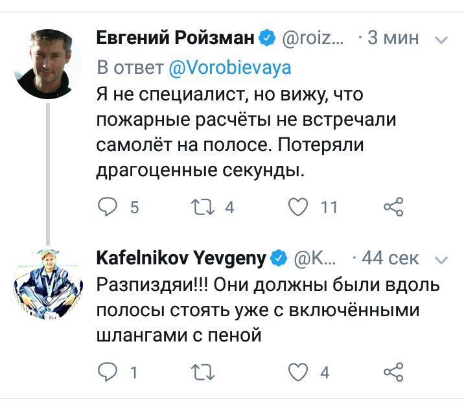
Task: Like the first tweet with 11 likes
Action: [298, 207]
